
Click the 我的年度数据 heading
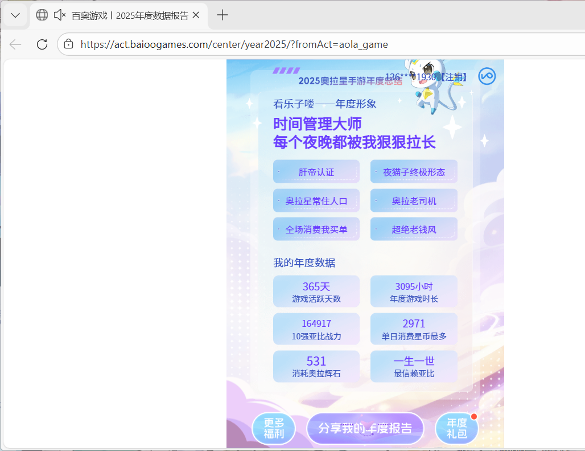click(x=304, y=263)
